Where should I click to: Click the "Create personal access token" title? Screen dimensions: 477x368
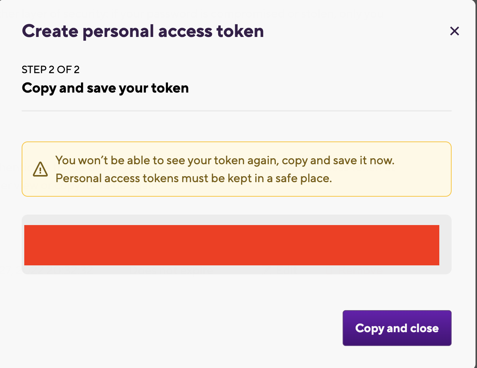click(x=143, y=31)
